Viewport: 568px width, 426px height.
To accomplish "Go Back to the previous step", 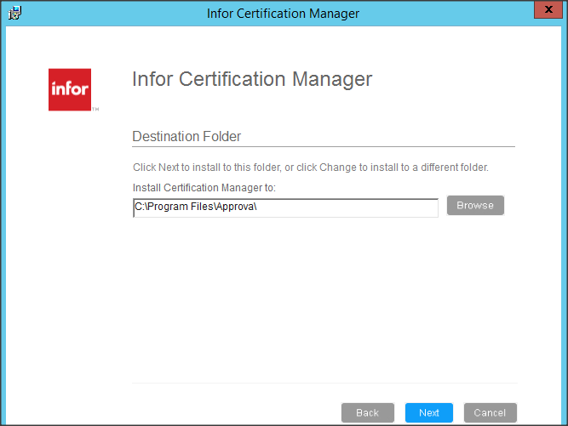I will (x=367, y=412).
